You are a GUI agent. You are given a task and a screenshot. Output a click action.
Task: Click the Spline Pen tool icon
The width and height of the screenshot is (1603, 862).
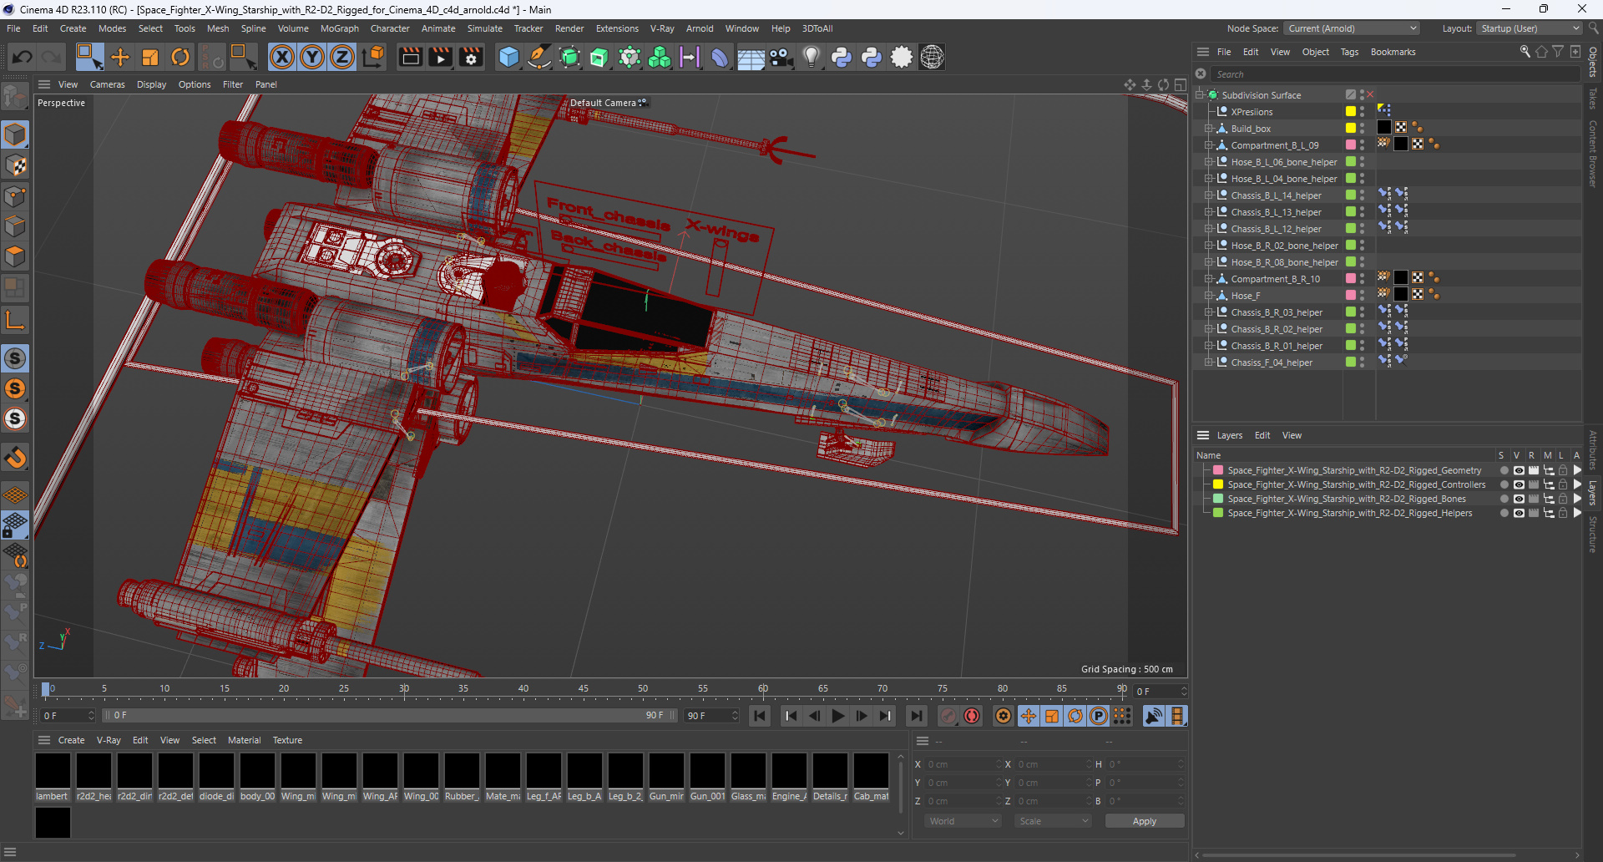[539, 57]
